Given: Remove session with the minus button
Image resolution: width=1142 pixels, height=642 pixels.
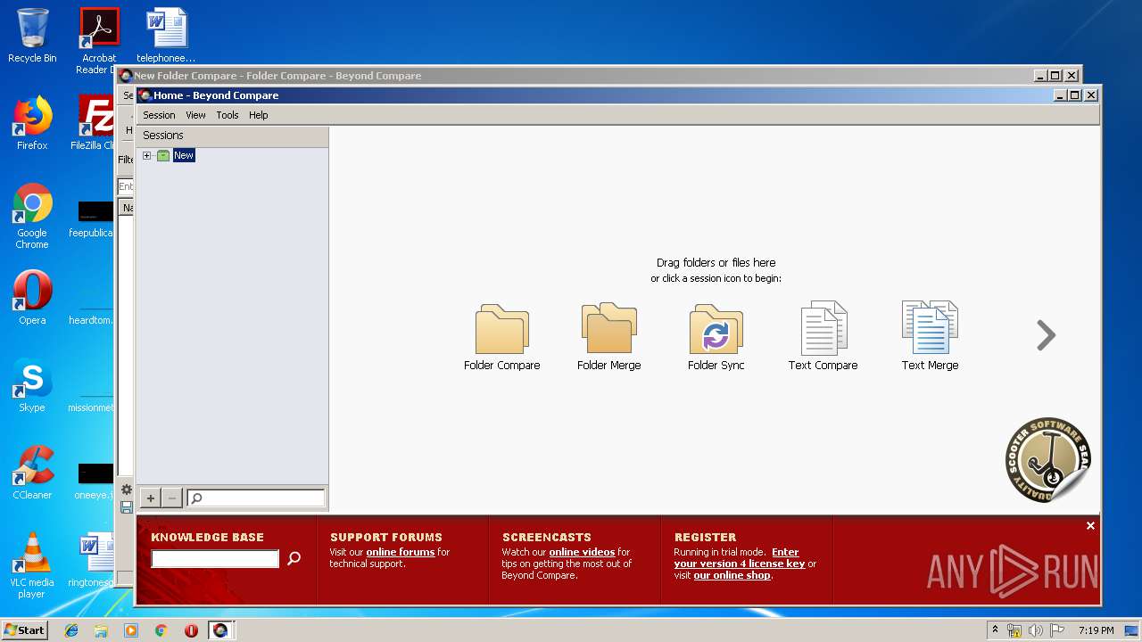Looking at the screenshot, I should click(x=172, y=498).
